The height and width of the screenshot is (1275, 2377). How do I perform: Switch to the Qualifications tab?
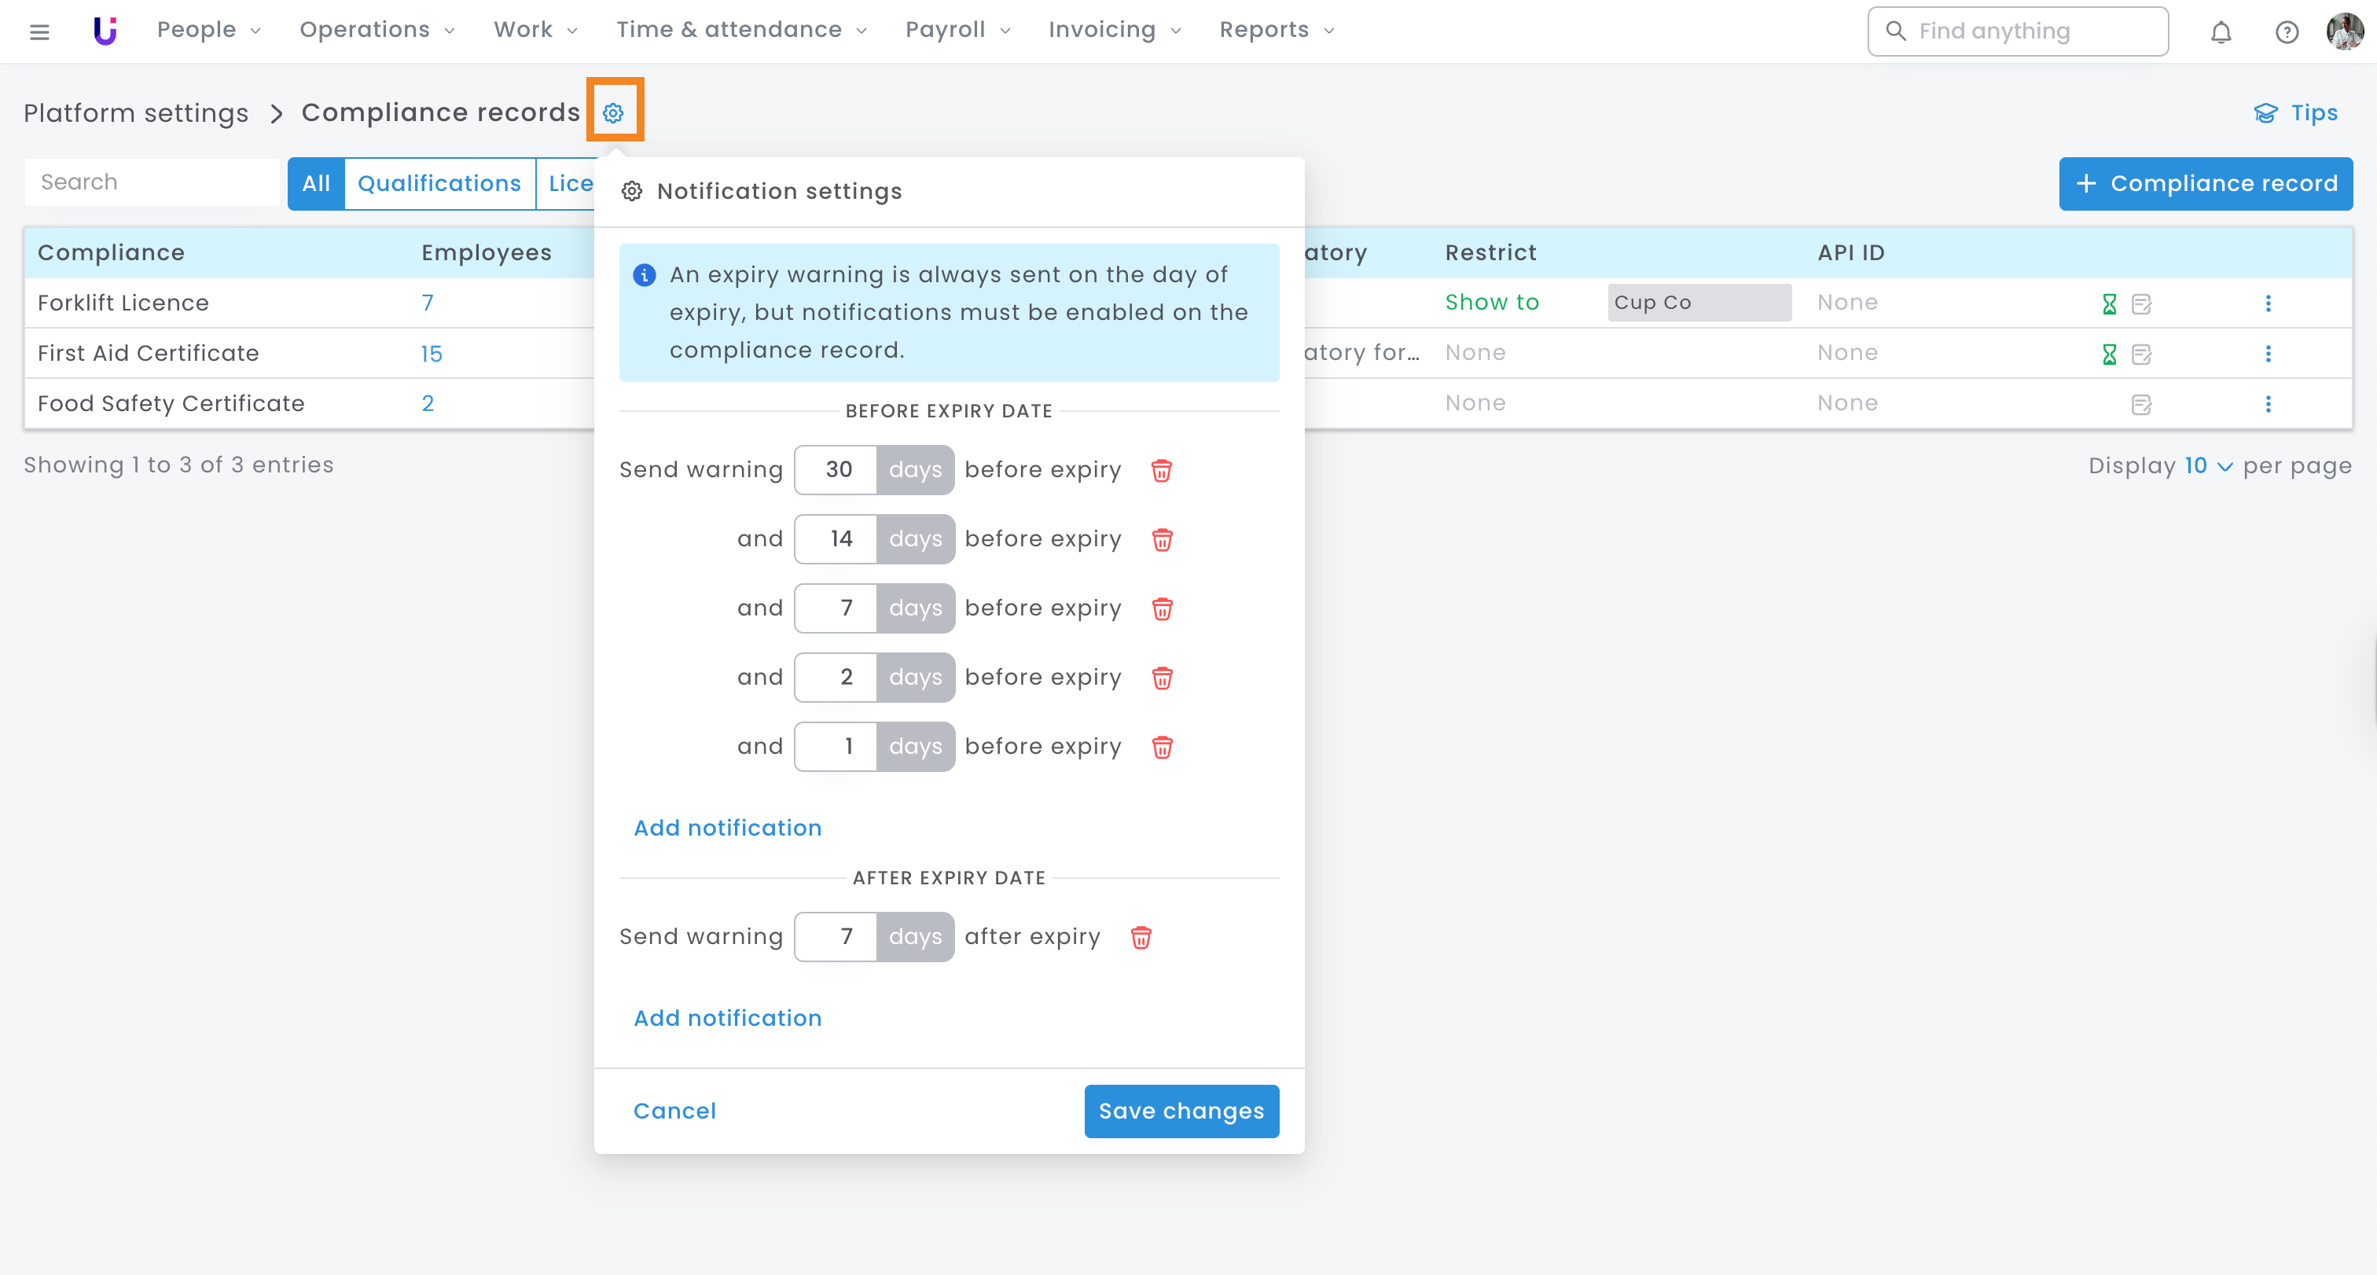coord(439,184)
